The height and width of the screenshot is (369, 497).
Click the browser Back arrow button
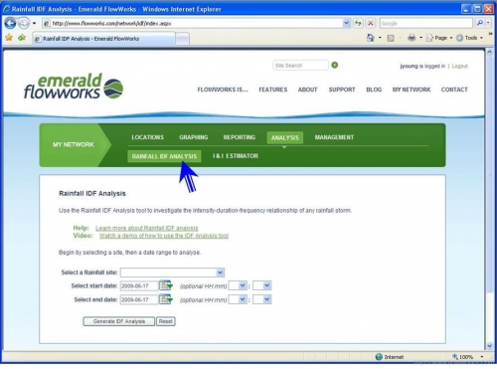coord(10,23)
